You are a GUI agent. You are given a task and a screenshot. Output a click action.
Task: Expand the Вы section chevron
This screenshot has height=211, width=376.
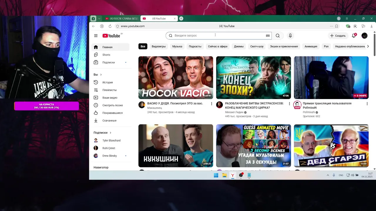[101, 75]
